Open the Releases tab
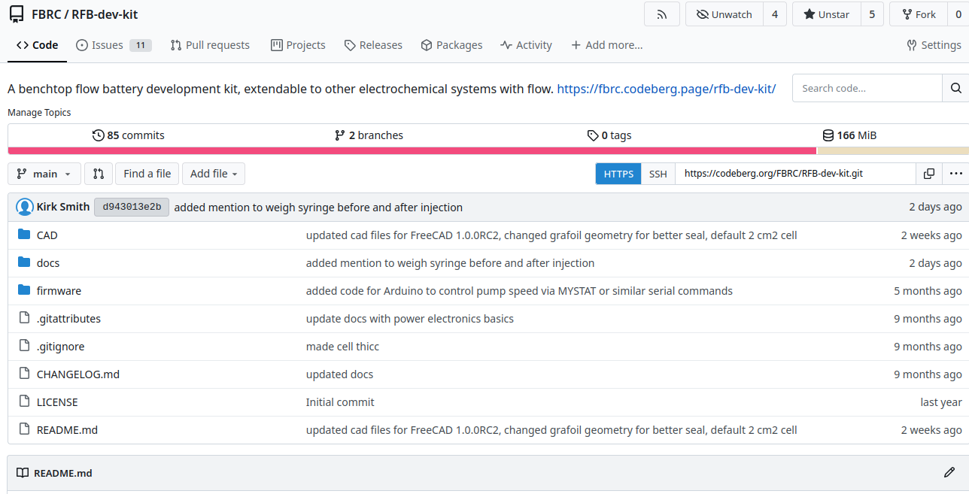The image size is (969, 494). tap(373, 45)
